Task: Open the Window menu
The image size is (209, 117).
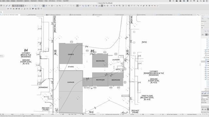Action: coord(40,1)
